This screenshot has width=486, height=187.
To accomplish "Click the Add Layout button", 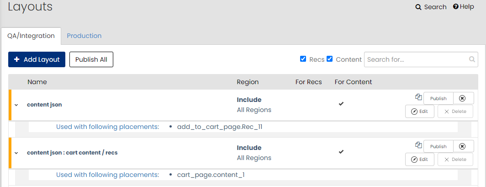I will [37, 59].
